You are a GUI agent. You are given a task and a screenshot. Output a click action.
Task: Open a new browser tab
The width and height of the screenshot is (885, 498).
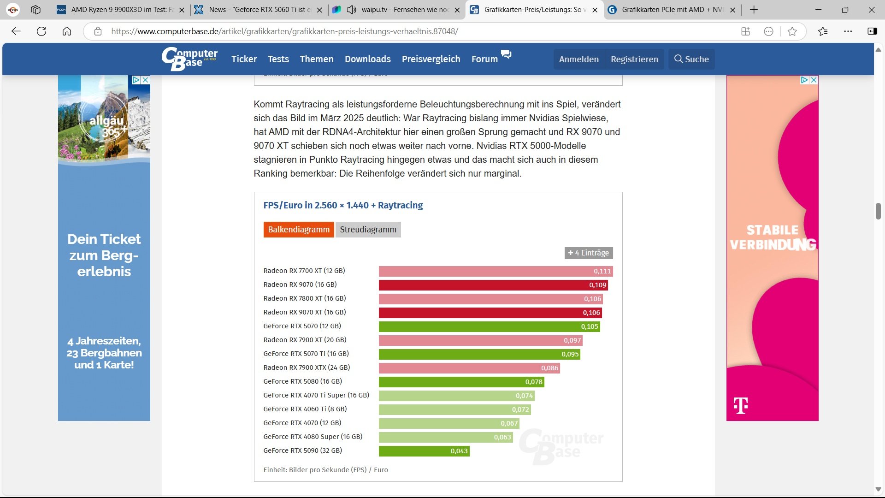point(754,9)
